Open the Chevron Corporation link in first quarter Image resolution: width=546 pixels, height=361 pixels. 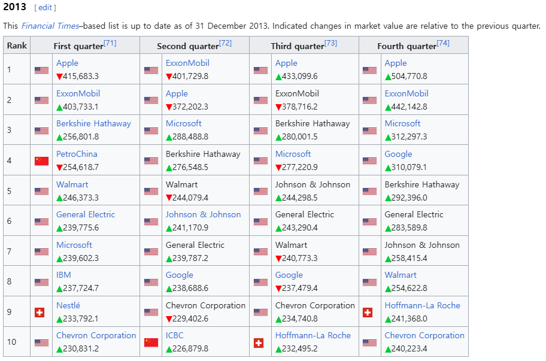coord(96,336)
